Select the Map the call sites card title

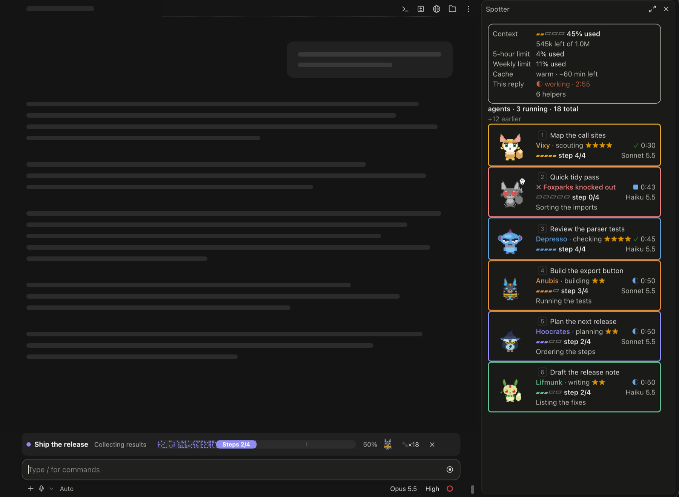[x=578, y=135]
